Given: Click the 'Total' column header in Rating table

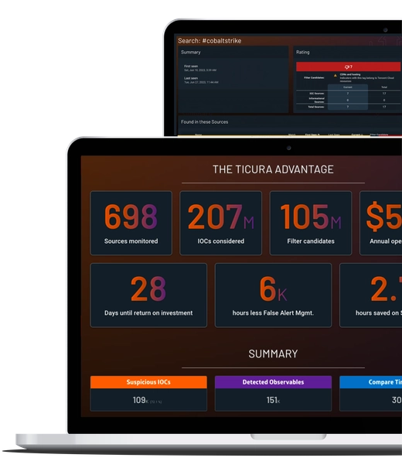Looking at the screenshot, I should [384, 87].
